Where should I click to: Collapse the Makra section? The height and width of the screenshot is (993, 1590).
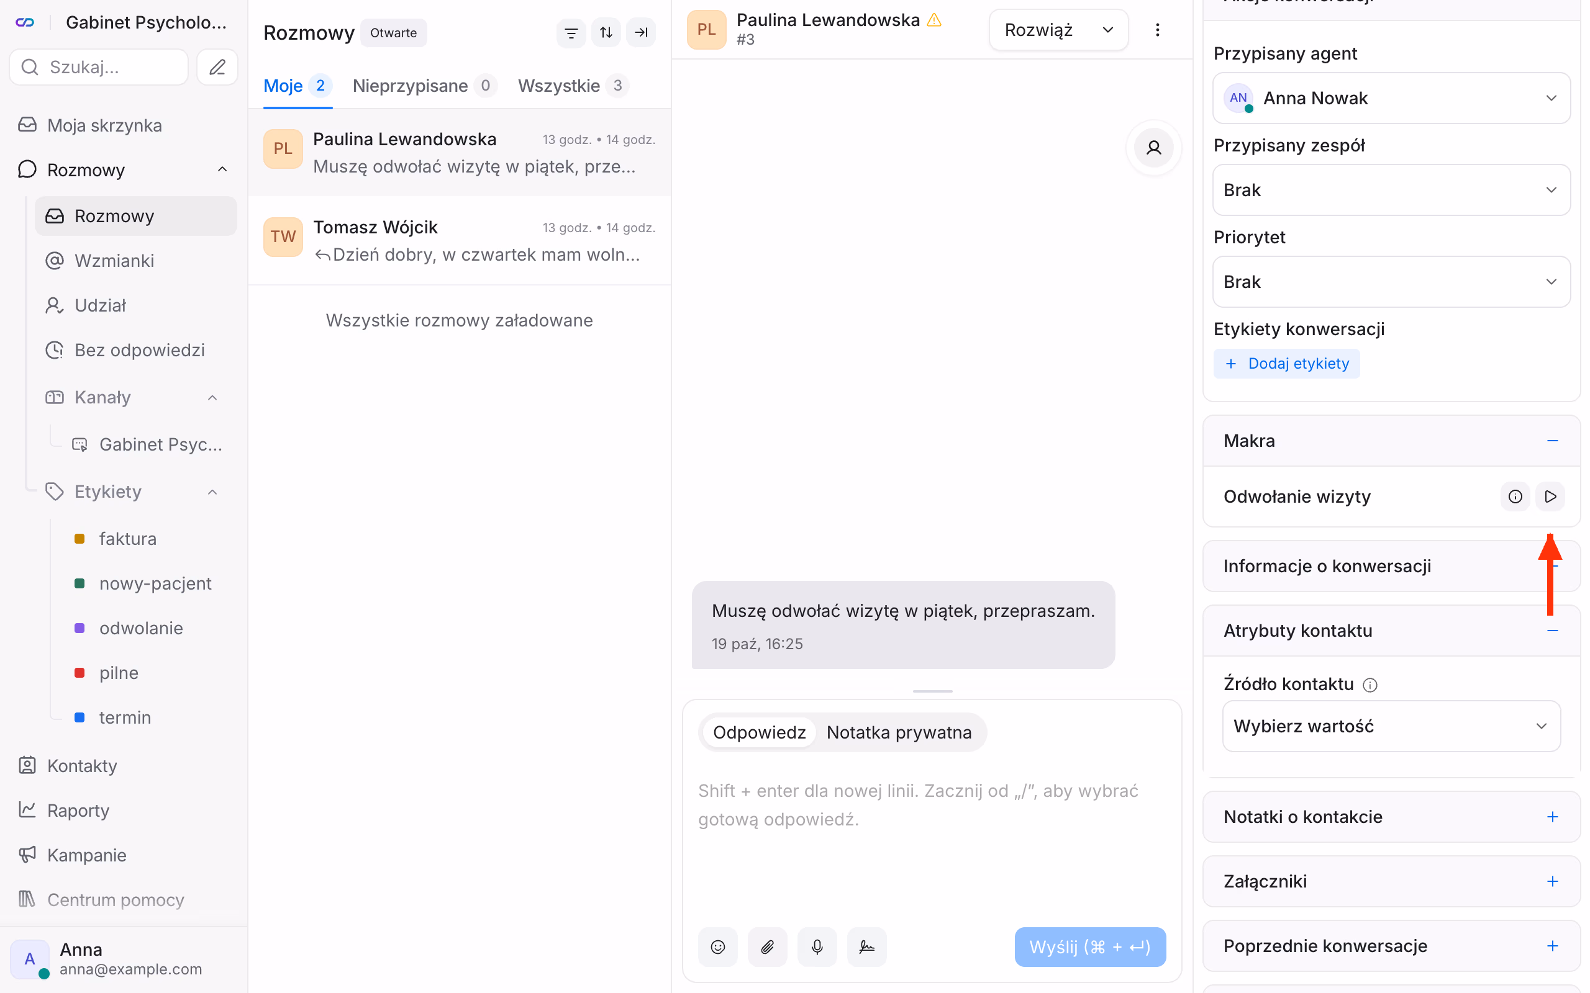pyautogui.click(x=1553, y=441)
